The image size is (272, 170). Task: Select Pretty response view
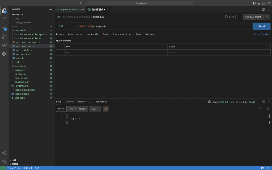coord(61,109)
